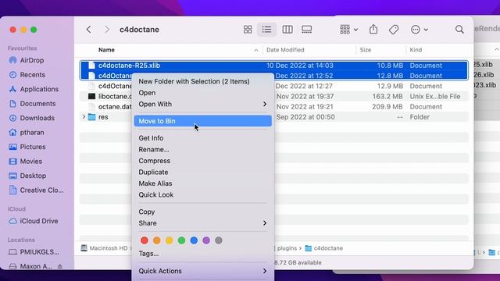This screenshot has height=281, width=500.
Task: Click the Search magnifier icon
Action: pos(459,30)
